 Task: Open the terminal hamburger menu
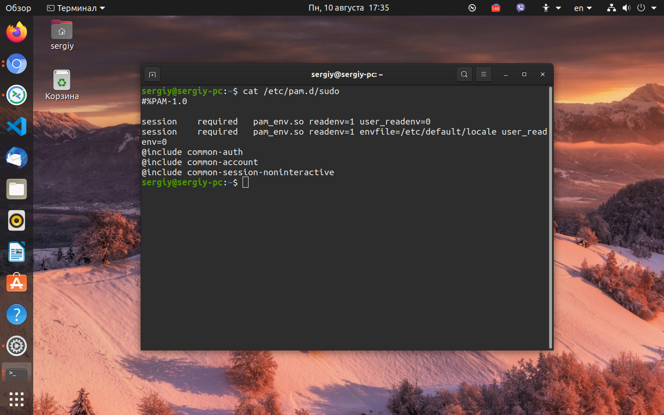tap(484, 74)
